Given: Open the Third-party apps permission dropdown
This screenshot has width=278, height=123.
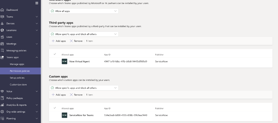Looking at the screenshot, I should pos(84,34).
